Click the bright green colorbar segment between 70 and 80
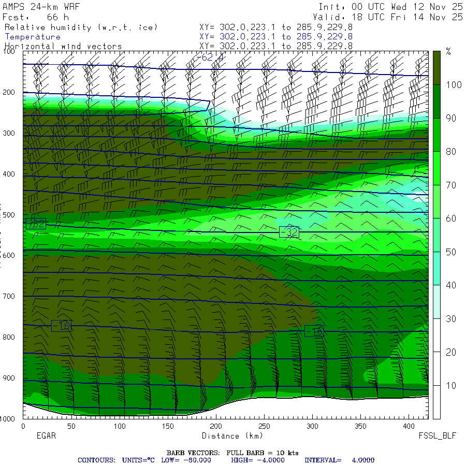466x466 pixels. 436,168
